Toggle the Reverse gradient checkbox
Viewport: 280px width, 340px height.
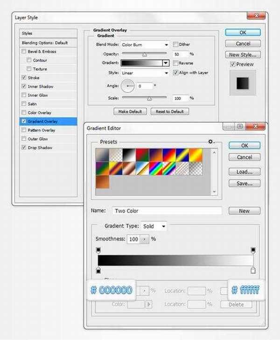pyautogui.click(x=175, y=63)
